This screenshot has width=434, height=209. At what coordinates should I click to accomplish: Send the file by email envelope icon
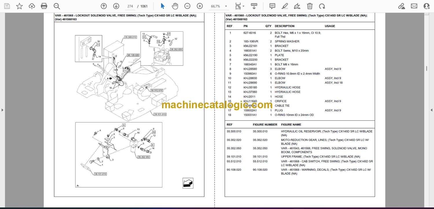coord(414,6)
